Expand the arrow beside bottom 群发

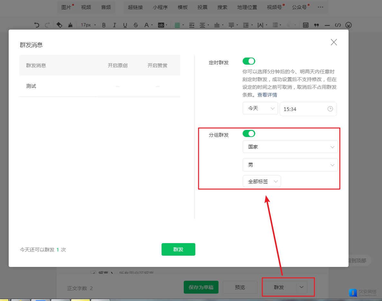pyautogui.click(x=302, y=287)
